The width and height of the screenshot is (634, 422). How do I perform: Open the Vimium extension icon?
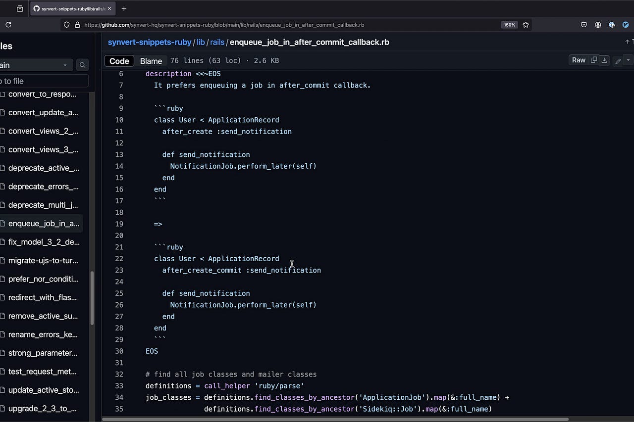click(x=626, y=25)
